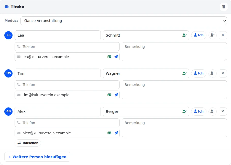231x165 pixels.
Task: Click the verified-person icon in Wagner field
Action: coord(184,73)
